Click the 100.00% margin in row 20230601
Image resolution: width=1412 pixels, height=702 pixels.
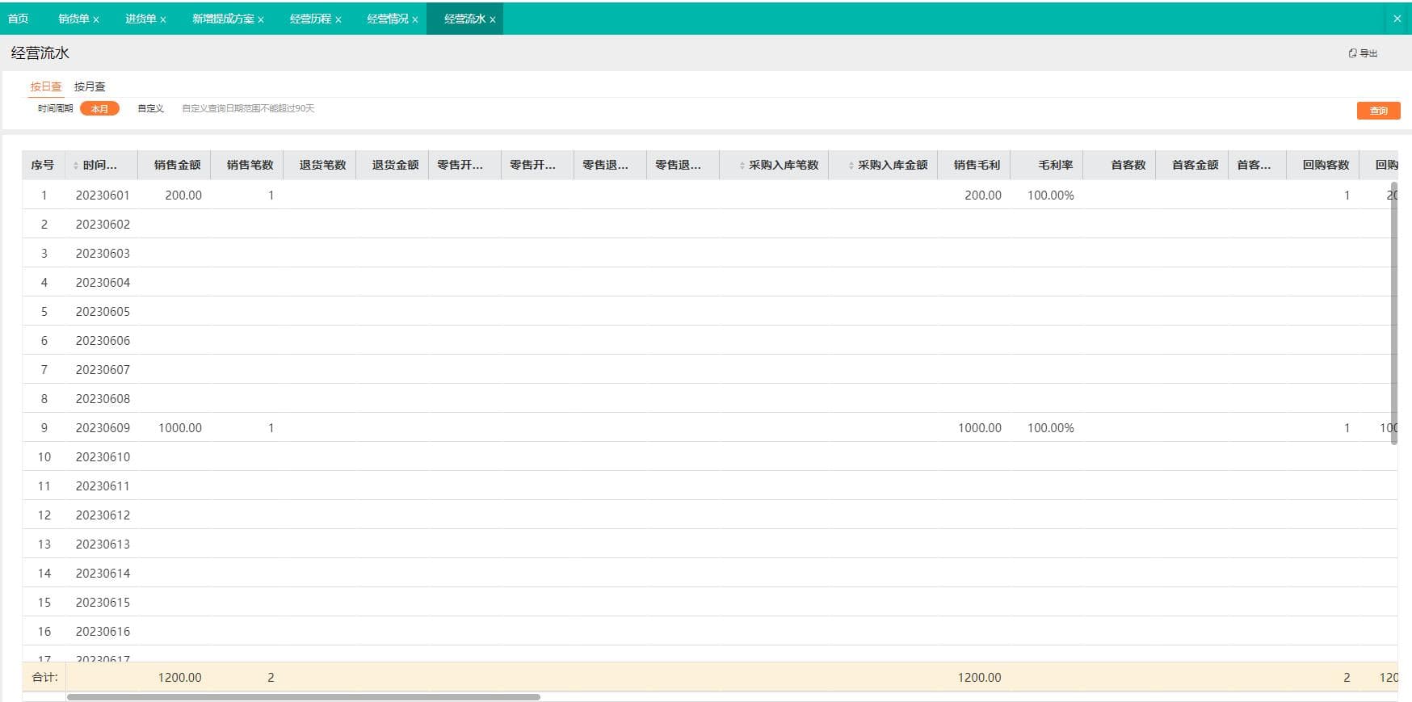(x=1051, y=195)
